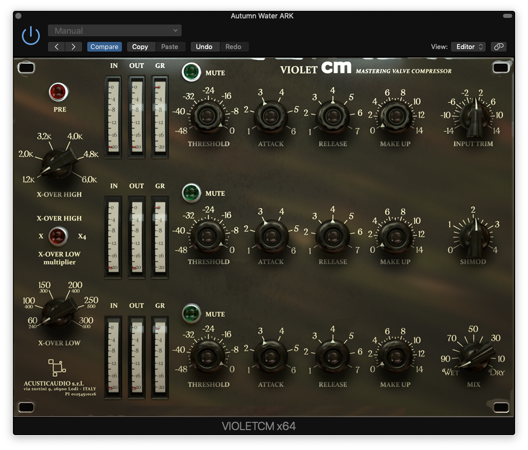Click the middle band OUT level meter
Screen dimensions: 528x450
pos(136,237)
